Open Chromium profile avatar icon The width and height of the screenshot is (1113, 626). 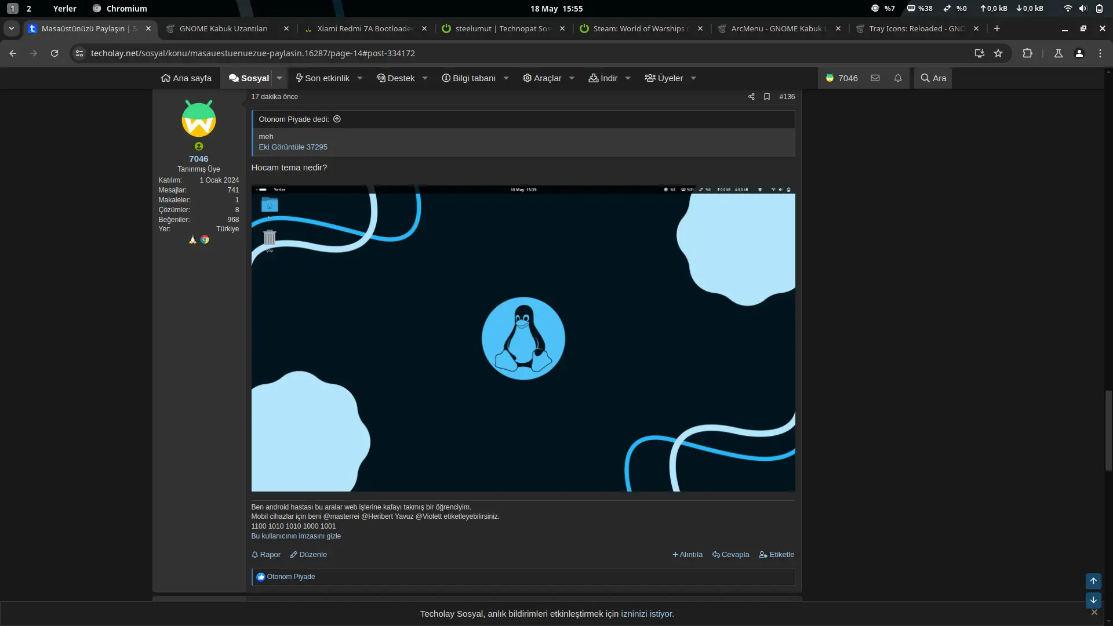[1079, 53]
